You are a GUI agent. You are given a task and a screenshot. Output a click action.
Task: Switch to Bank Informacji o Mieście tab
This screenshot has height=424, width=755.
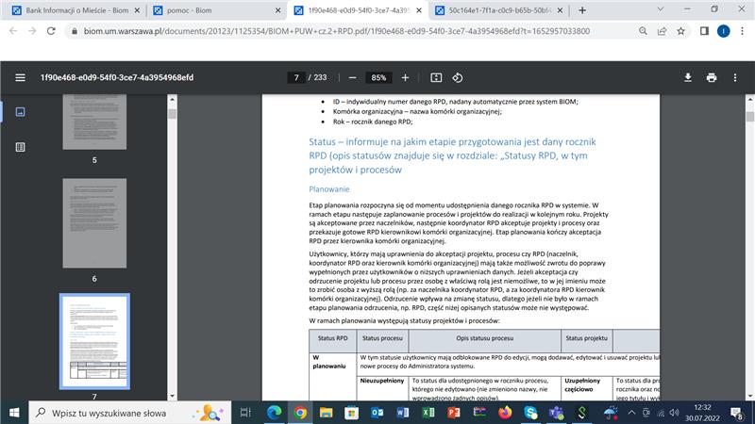(x=66, y=9)
